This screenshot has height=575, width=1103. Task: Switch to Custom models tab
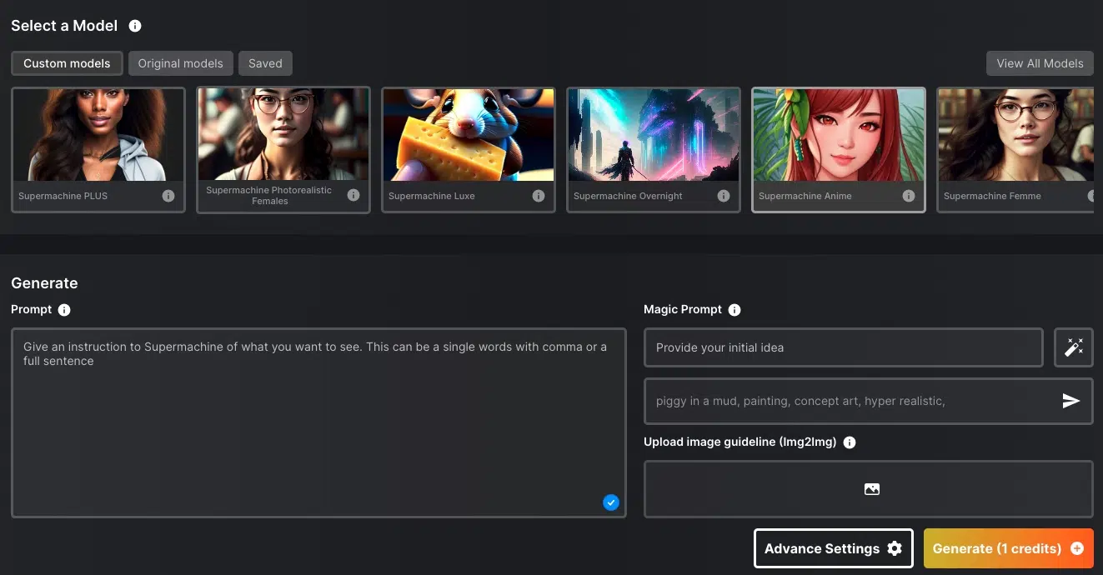67,63
